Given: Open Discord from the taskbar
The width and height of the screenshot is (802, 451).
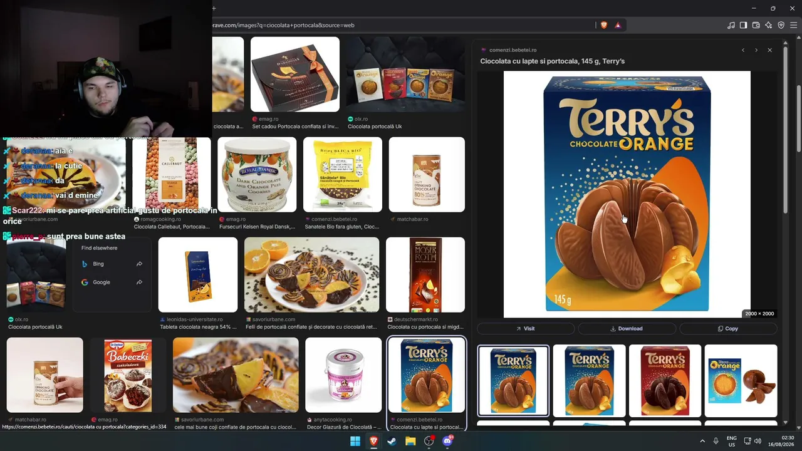Looking at the screenshot, I should coord(447,441).
